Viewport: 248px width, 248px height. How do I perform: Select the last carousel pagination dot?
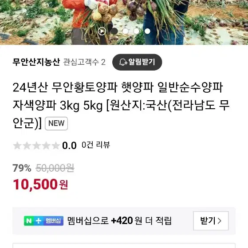click(x=147, y=31)
